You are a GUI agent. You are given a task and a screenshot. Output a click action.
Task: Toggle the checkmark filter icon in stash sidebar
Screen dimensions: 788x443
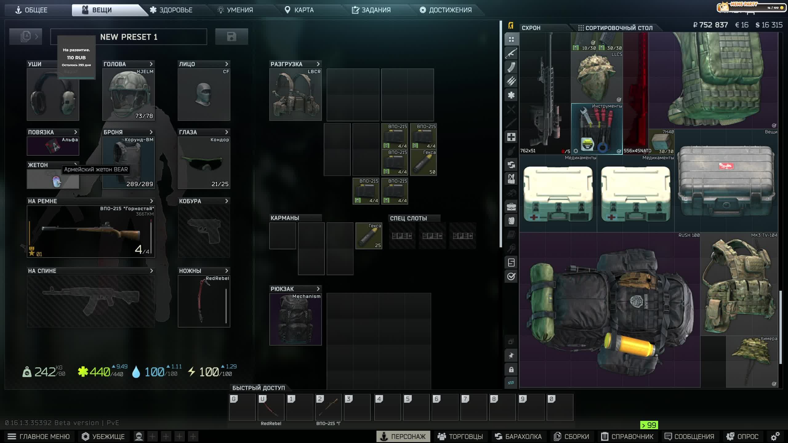(x=511, y=276)
